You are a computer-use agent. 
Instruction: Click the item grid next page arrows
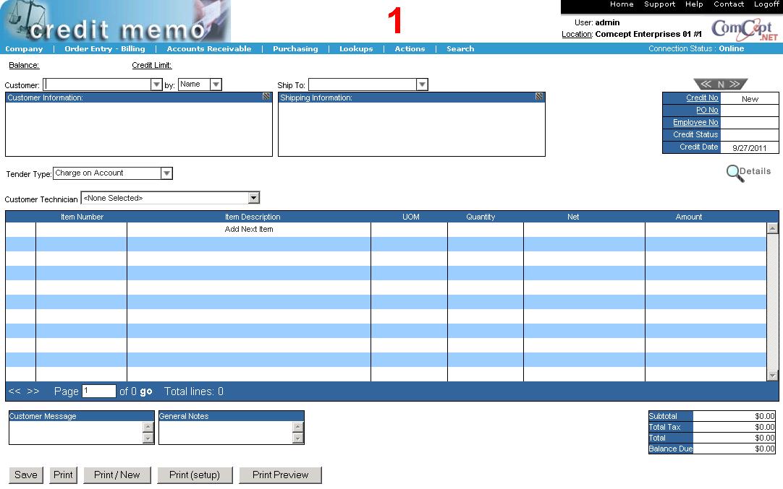pyautogui.click(x=33, y=391)
